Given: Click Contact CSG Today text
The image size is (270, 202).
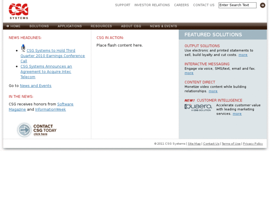Looking at the screenshot, I should [45, 130].
